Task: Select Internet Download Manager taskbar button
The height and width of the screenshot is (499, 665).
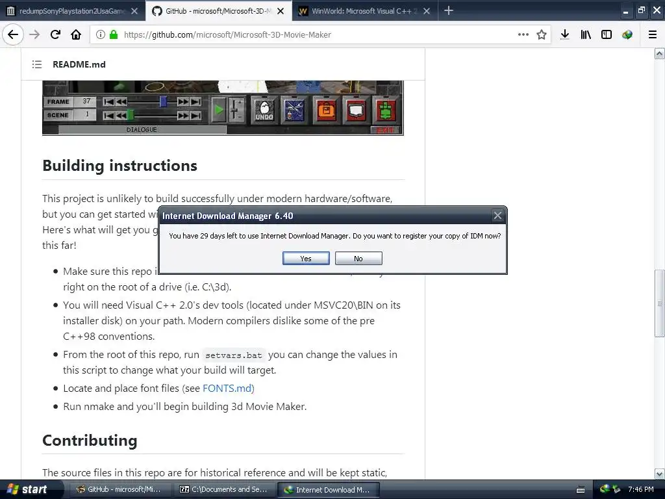Action: tap(329, 489)
